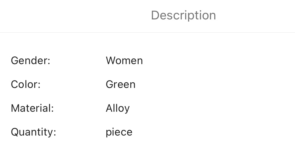Click the Alloy material value

coord(118,108)
